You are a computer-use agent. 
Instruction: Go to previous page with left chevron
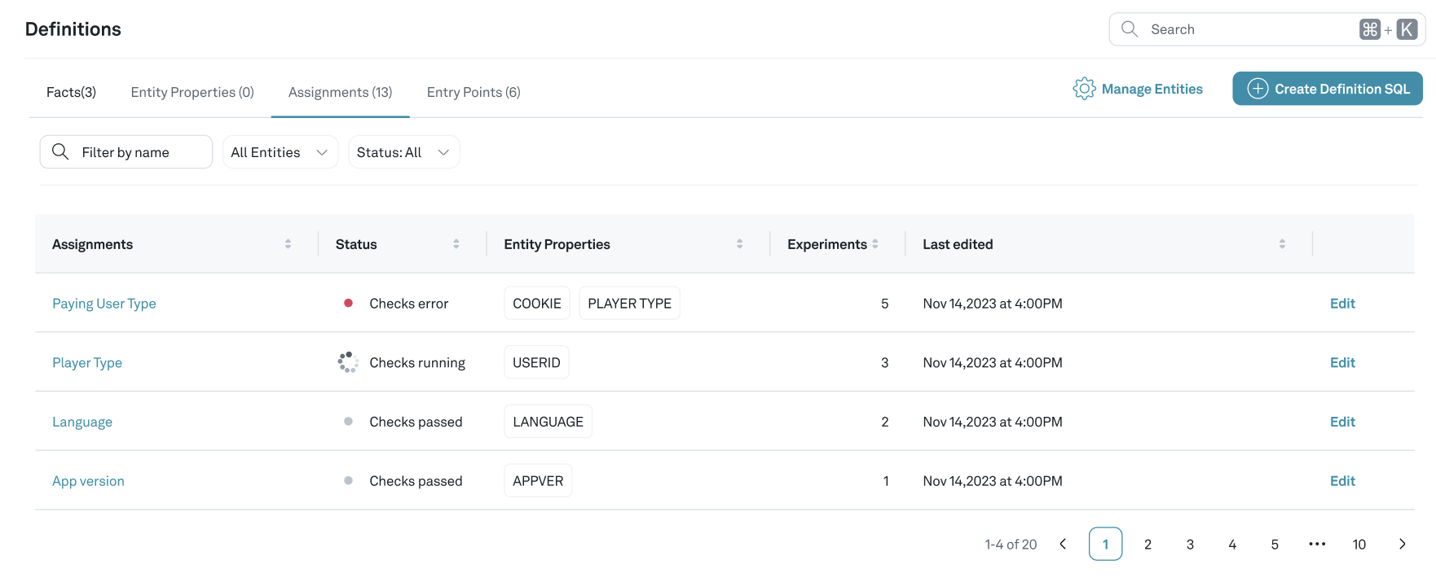coord(1063,545)
